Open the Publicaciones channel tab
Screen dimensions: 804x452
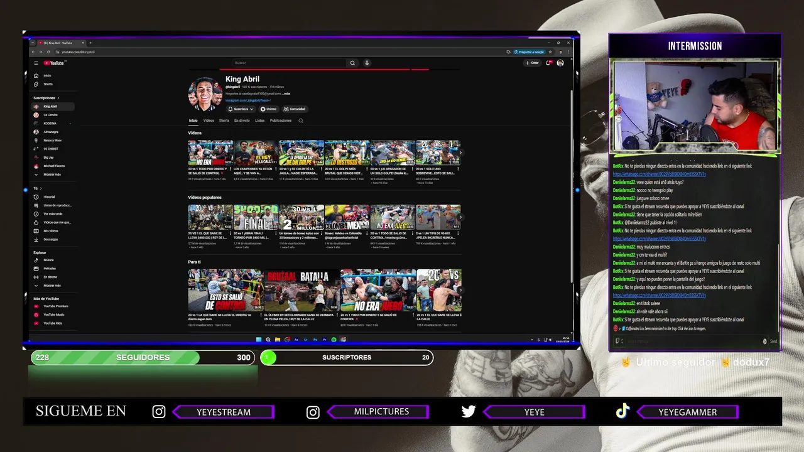pyautogui.click(x=281, y=121)
